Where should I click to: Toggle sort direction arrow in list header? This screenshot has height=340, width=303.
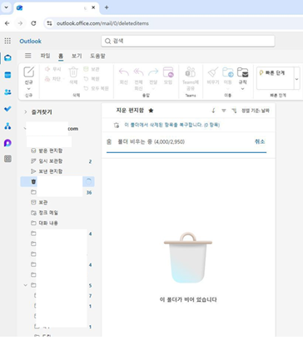(213, 111)
